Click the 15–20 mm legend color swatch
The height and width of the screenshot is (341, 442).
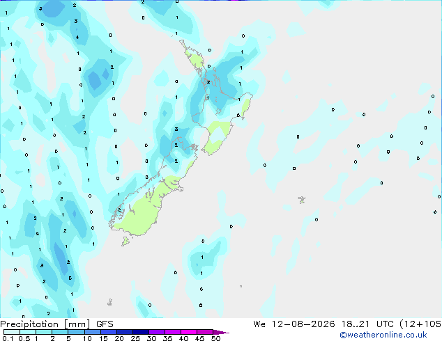click(109, 332)
